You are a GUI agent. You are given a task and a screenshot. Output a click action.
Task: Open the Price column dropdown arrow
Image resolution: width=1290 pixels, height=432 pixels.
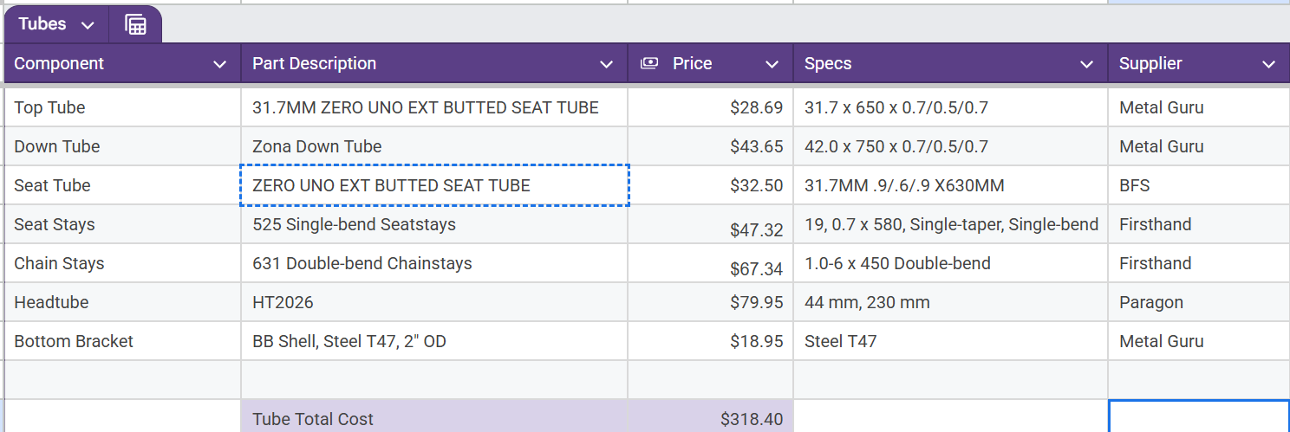[x=772, y=64]
